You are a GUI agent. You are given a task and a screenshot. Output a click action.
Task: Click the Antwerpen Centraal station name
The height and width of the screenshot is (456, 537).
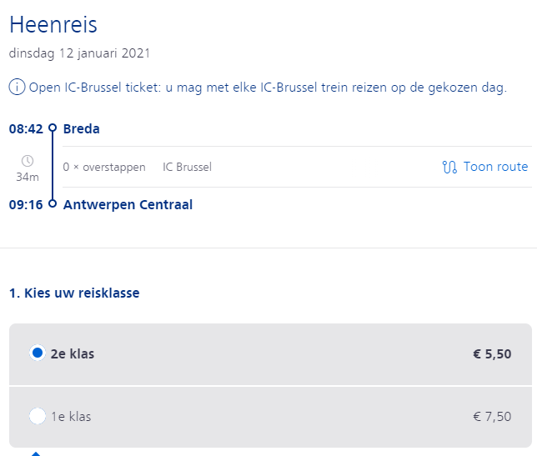tap(128, 205)
